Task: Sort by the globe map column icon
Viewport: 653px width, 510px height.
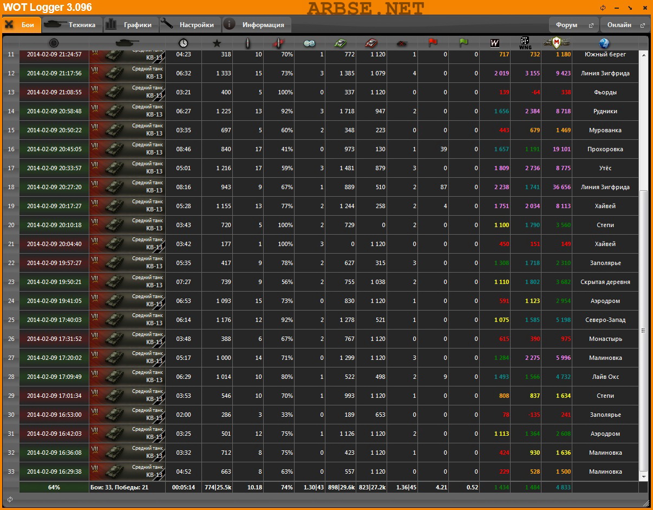Action: pyautogui.click(x=605, y=43)
